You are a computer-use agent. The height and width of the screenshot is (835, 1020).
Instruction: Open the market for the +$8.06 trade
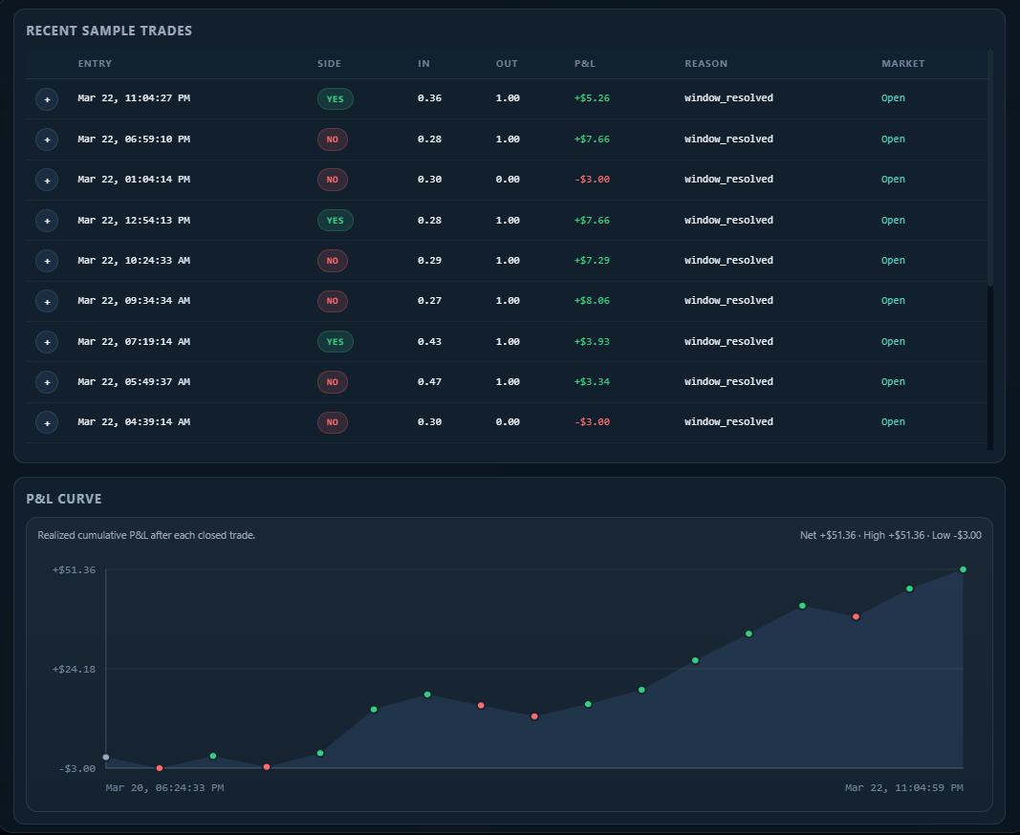coord(893,301)
